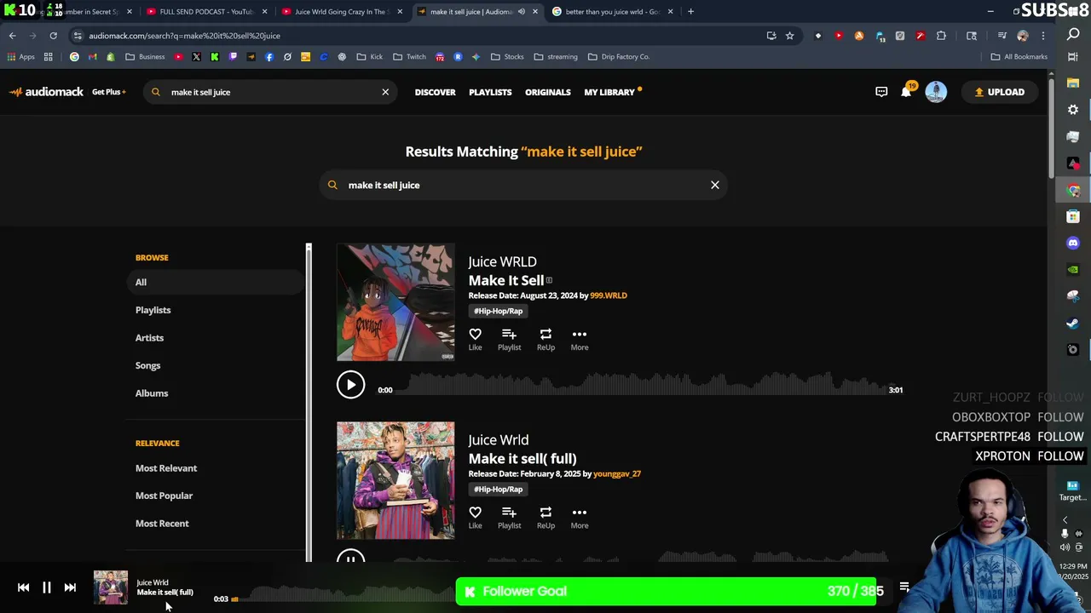Open the Stocks bookmarks folder
The image size is (1091, 613).
click(507, 57)
